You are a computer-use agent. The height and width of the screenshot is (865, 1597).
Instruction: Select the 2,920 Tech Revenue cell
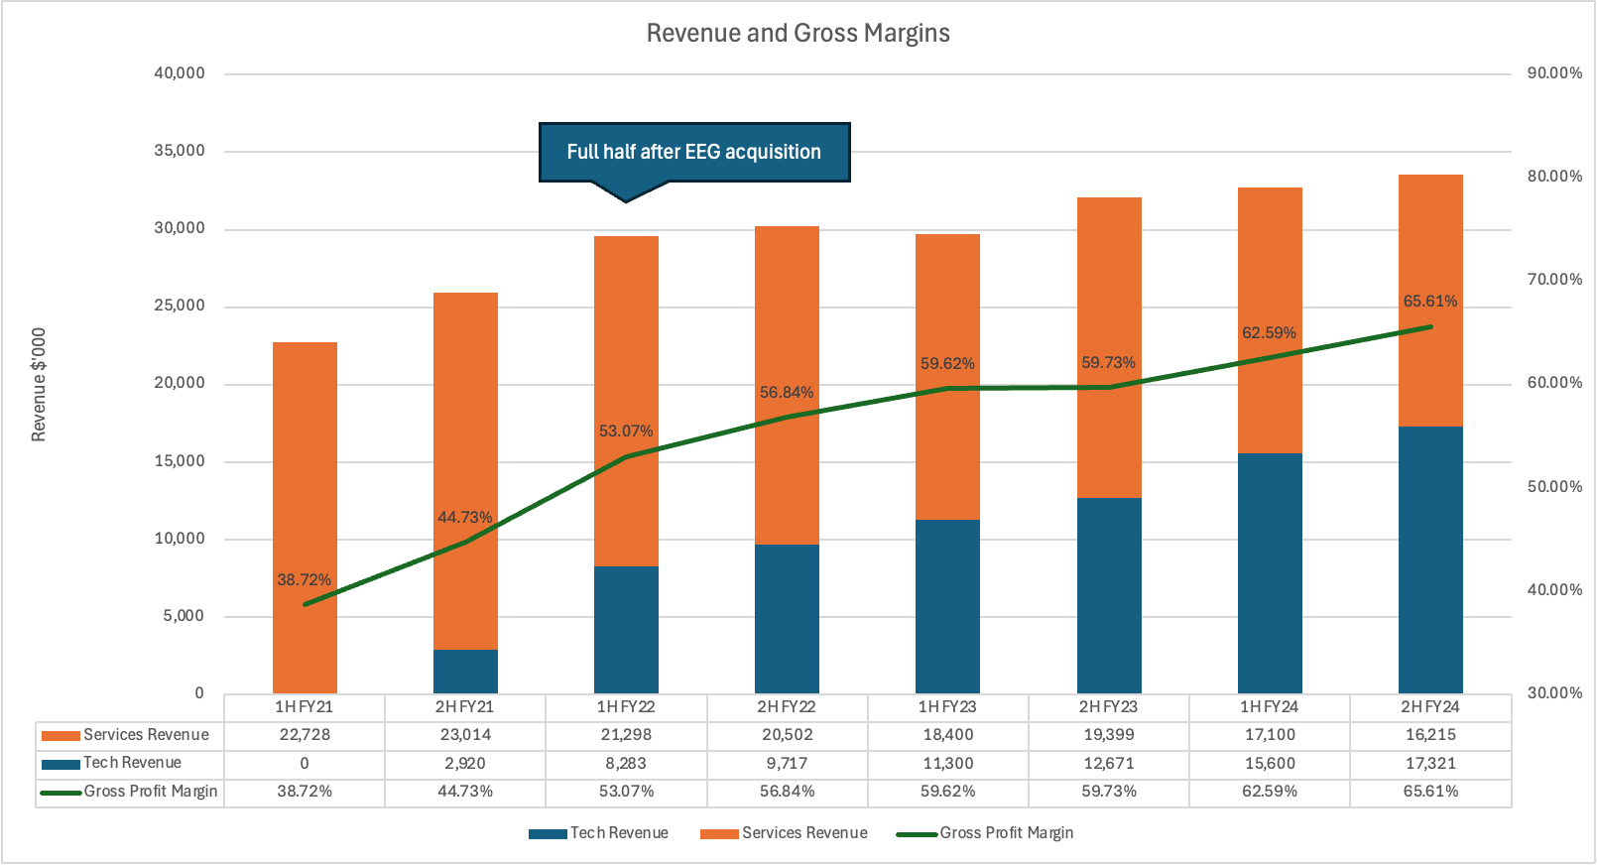coord(465,764)
